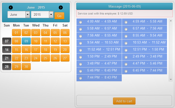Image resolution: width=175 pixels, height=108 pixels.
Task: Select the 4:00 AM - 4:59 AM slot
Action: pyautogui.click(x=80, y=22)
